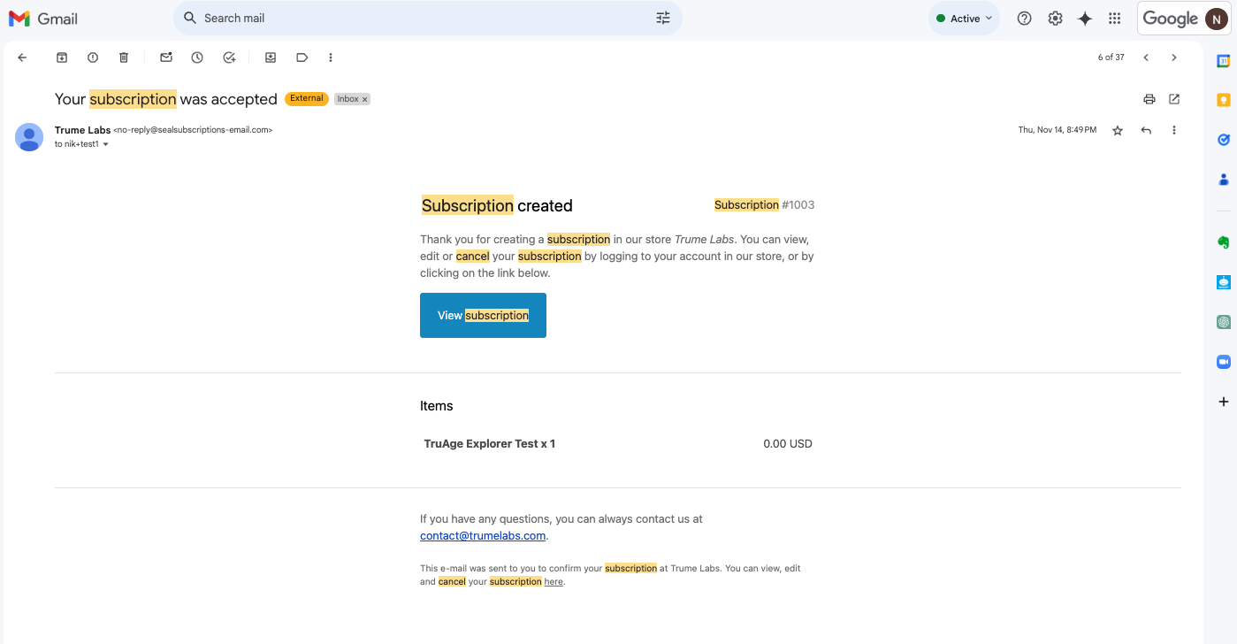Image resolution: width=1237 pixels, height=644 pixels.
Task: Click the Add to Tasks icon
Action: [229, 57]
